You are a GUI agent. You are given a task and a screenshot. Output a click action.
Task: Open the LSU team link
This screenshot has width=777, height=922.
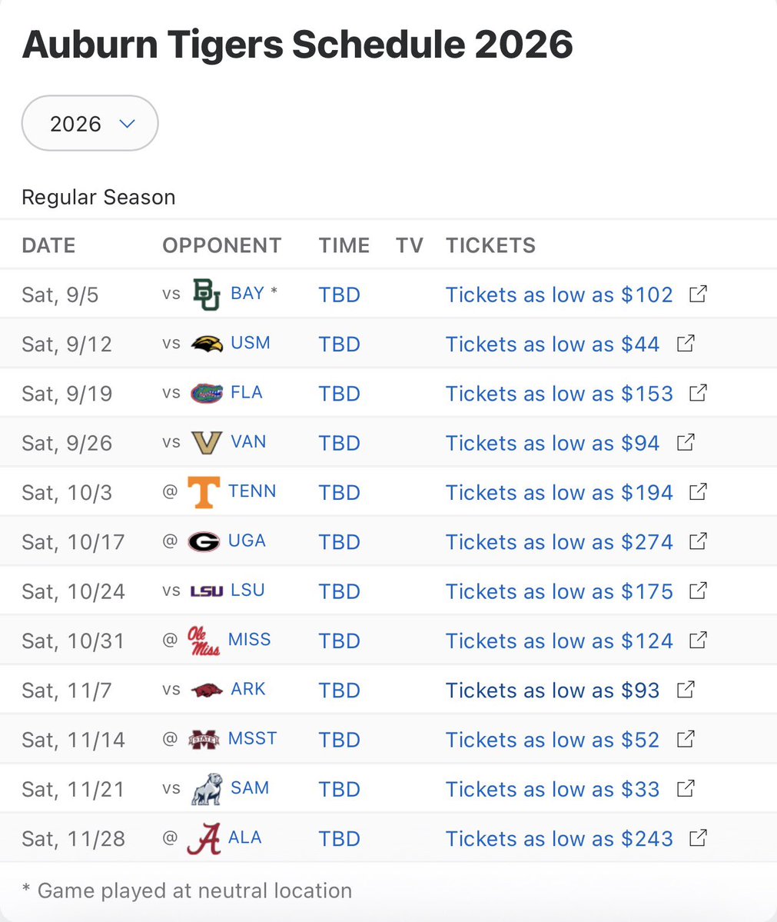(x=247, y=590)
